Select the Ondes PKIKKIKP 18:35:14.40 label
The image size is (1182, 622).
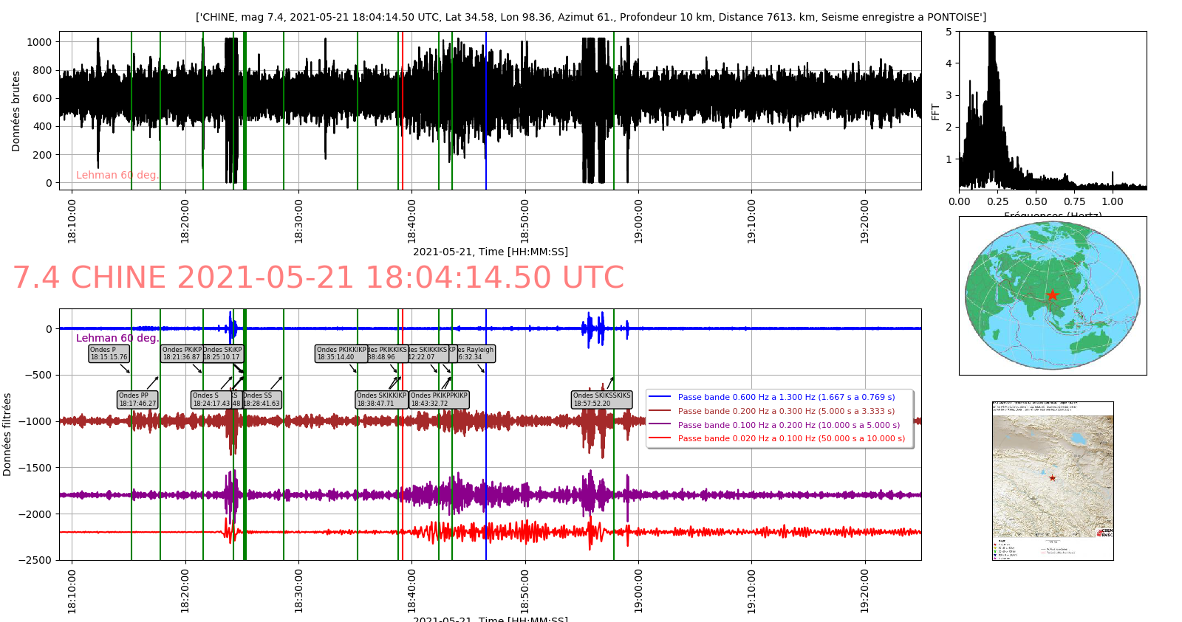click(340, 353)
